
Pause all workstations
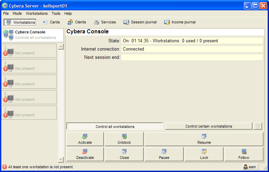pyautogui.click(x=164, y=154)
